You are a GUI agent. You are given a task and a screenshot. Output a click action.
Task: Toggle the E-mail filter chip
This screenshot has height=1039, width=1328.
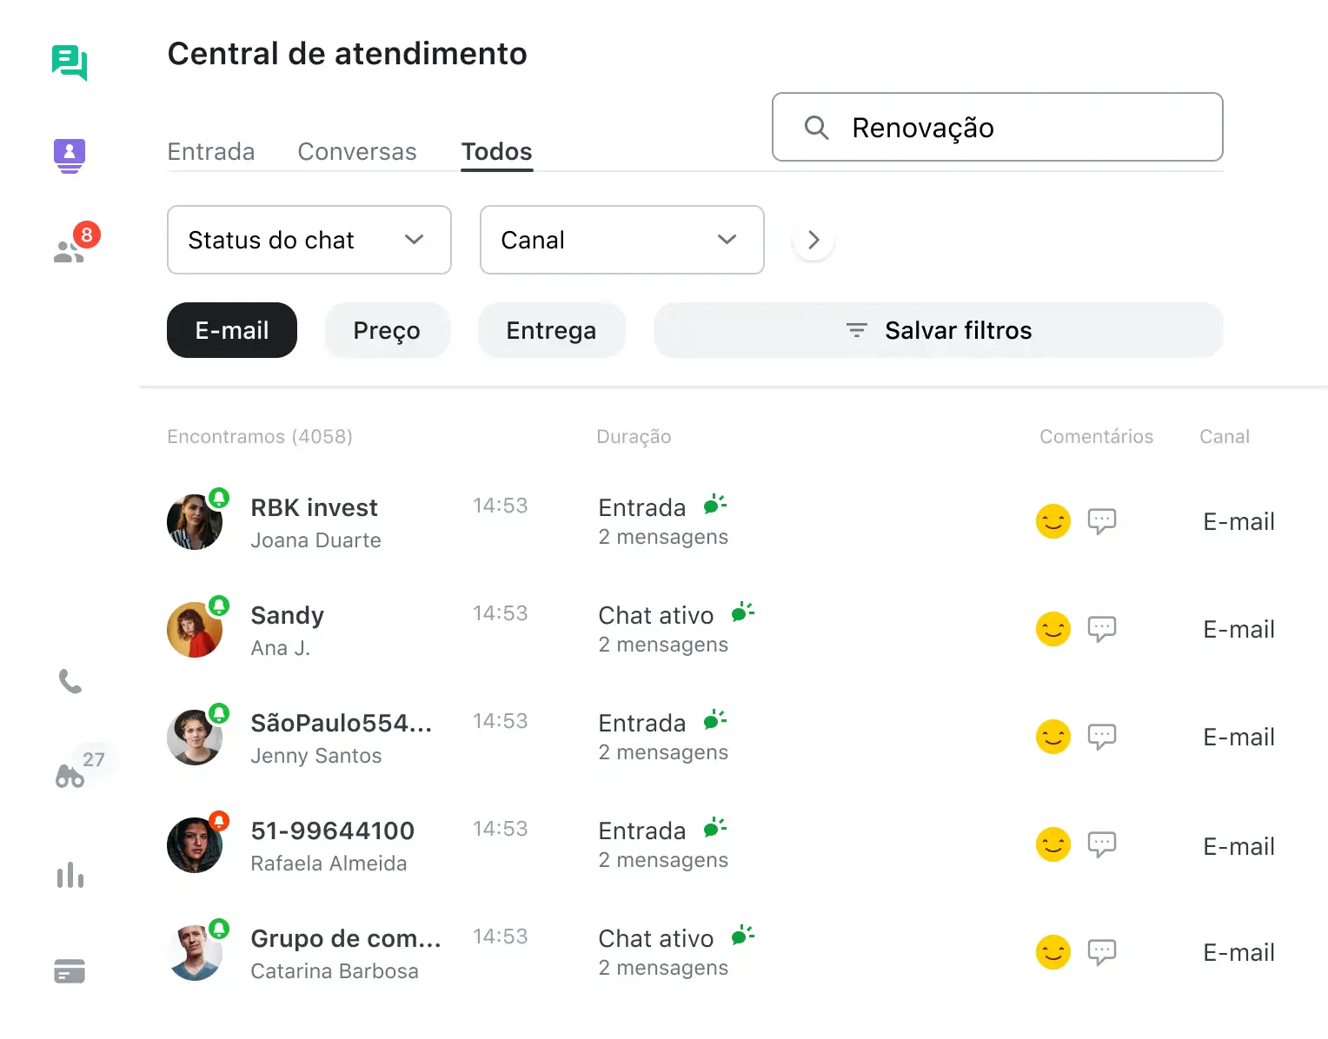pyautogui.click(x=232, y=330)
